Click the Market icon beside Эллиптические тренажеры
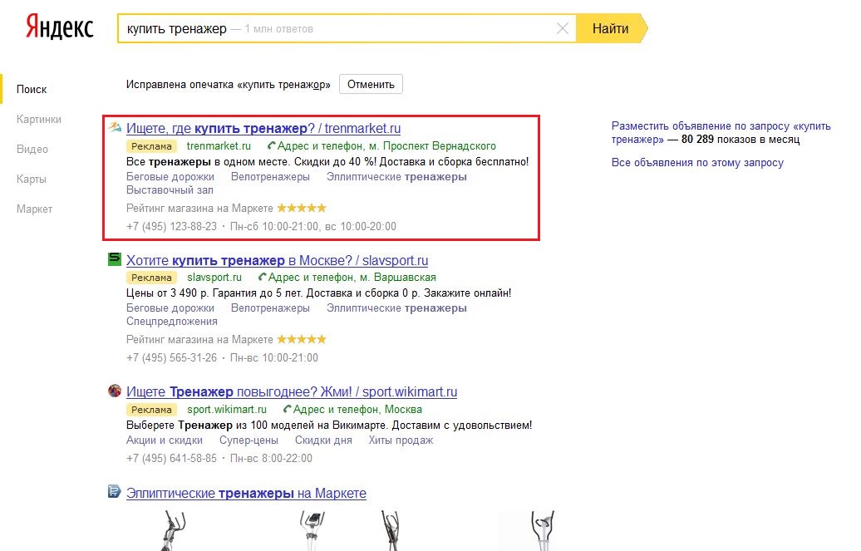Image resolution: width=861 pixels, height=551 pixels. click(115, 493)
